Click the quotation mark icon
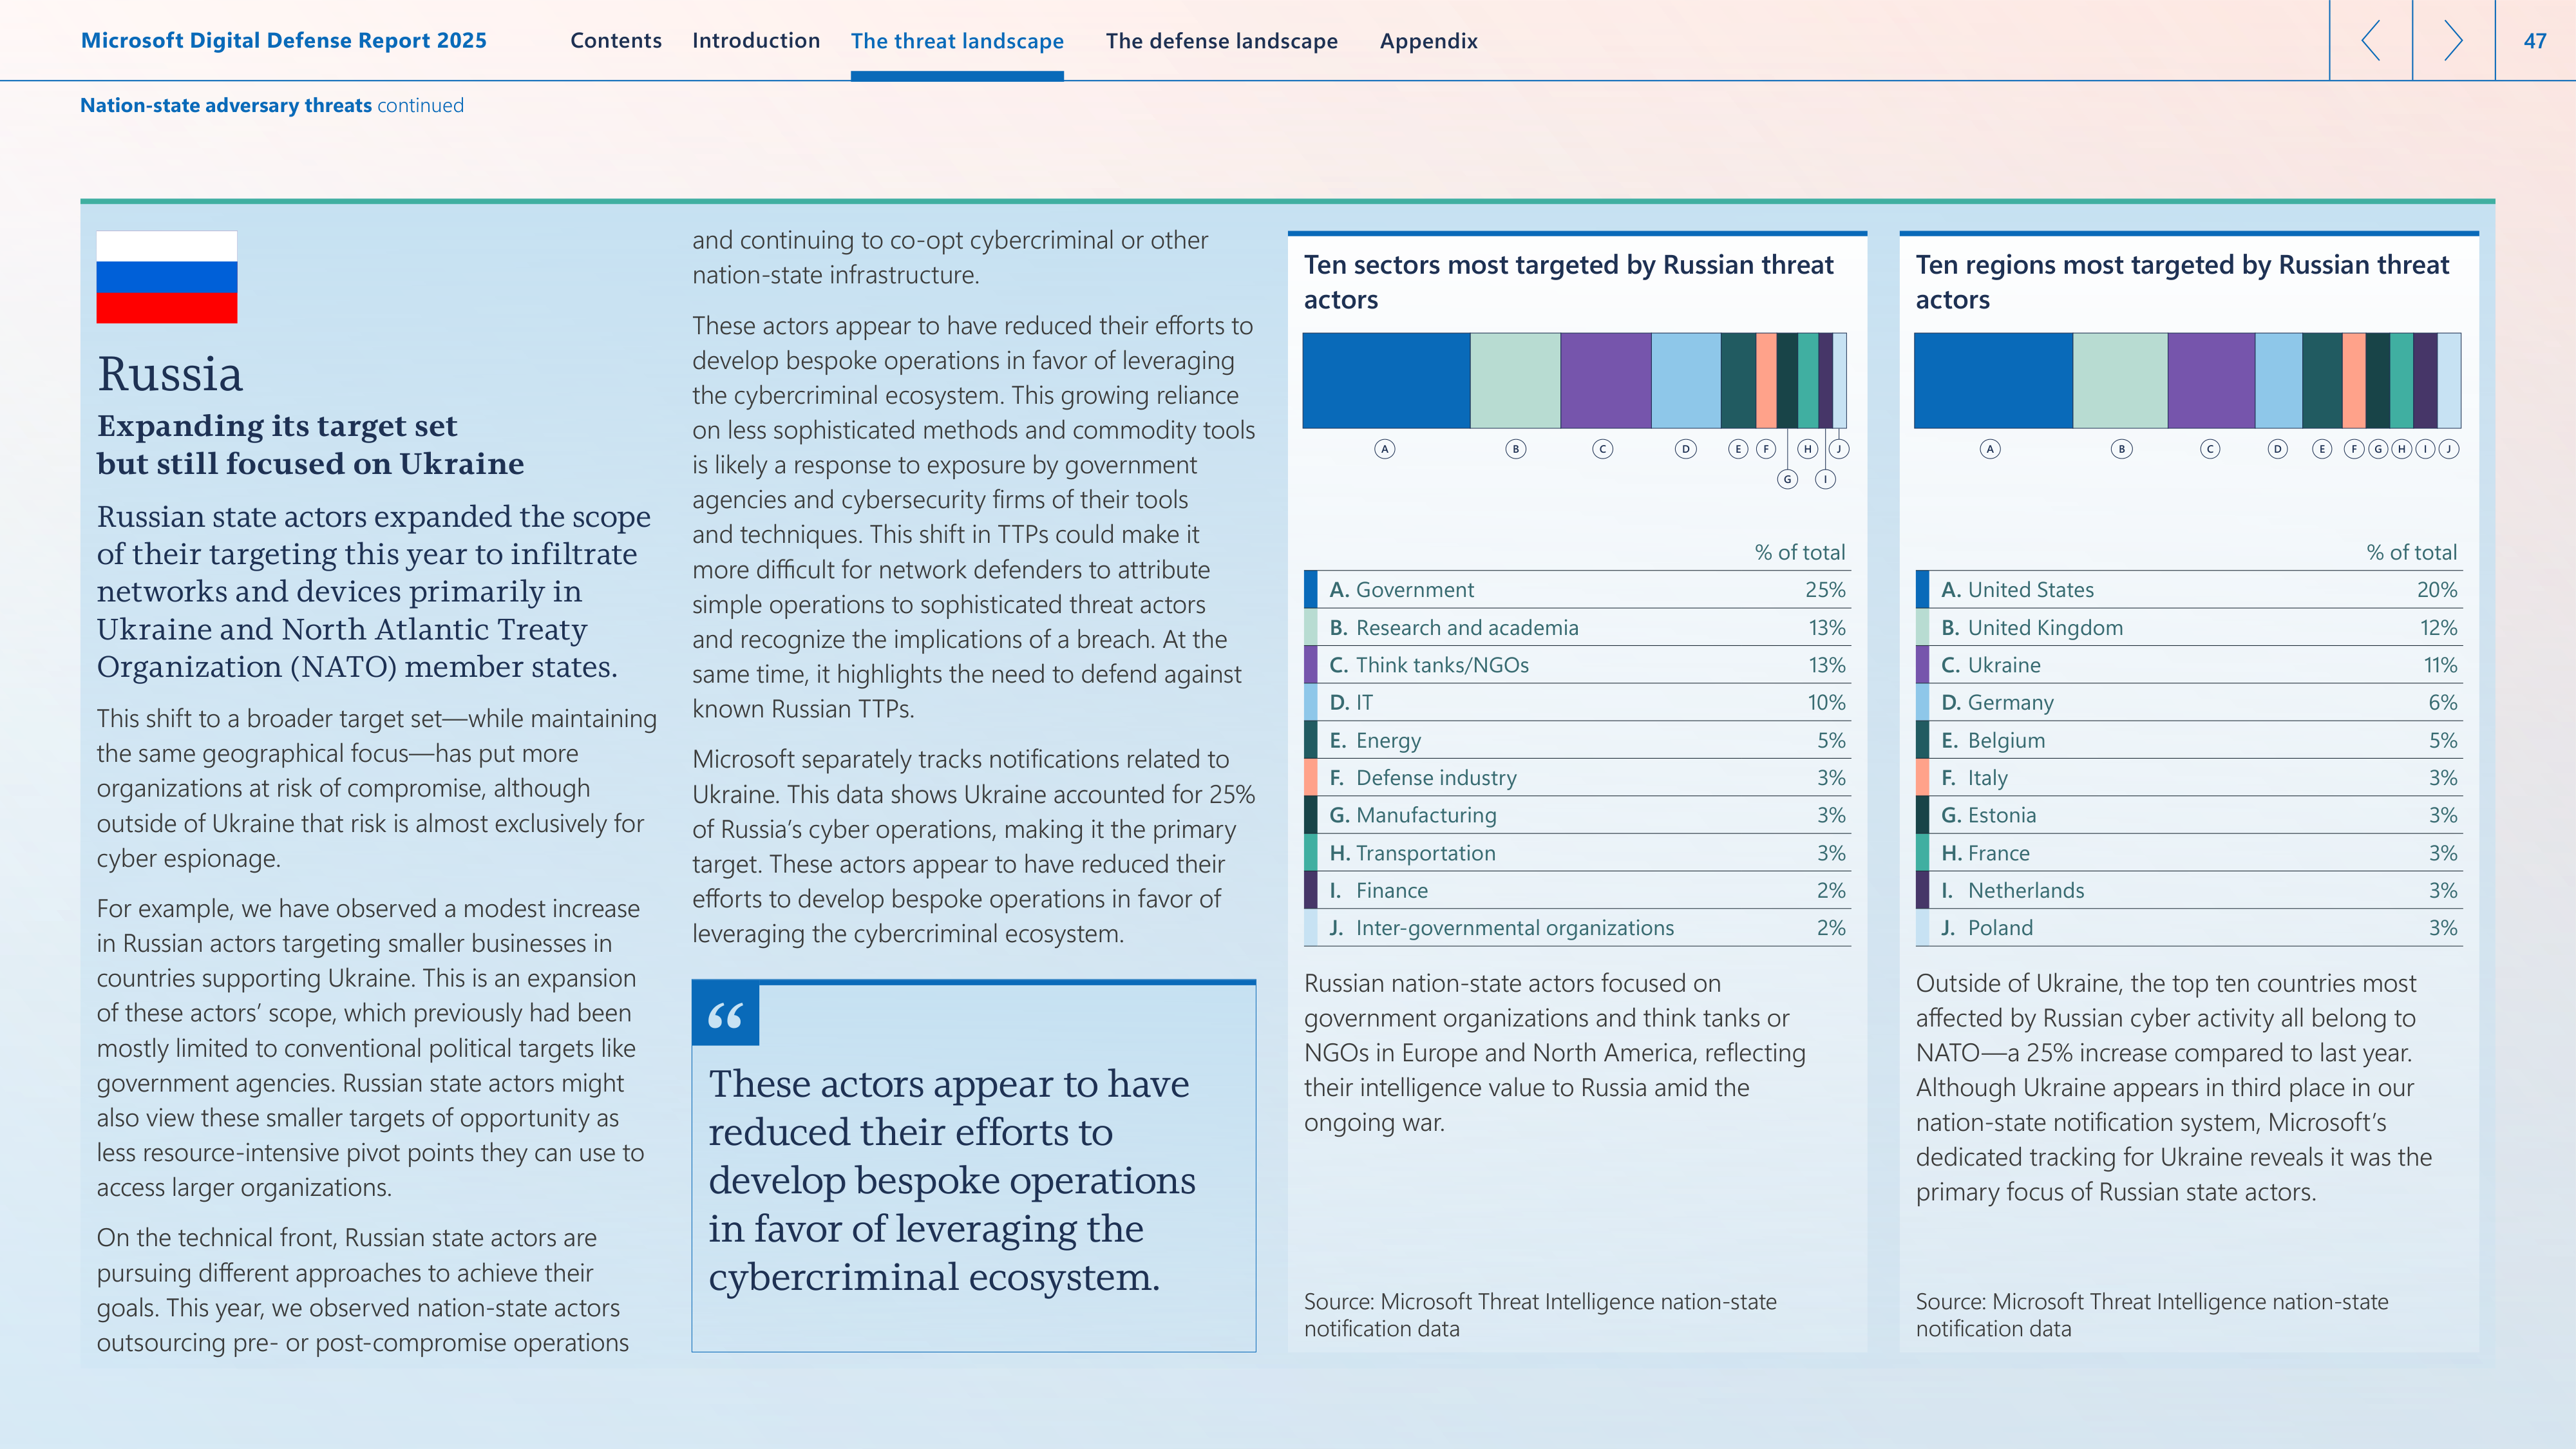Screen dimensions: 2576x1449 [x=725, y=1015]
